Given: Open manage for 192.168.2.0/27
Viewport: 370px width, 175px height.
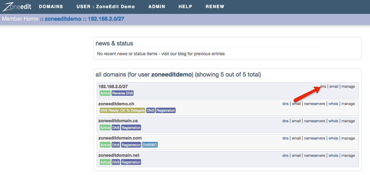Looking at the screenshot, I should (x=348, y=86).
